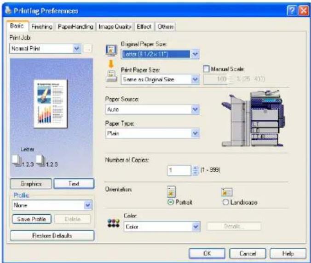
Task: Switch to the Basic tab
Action: pyautogui.click(x=17, y=26)
